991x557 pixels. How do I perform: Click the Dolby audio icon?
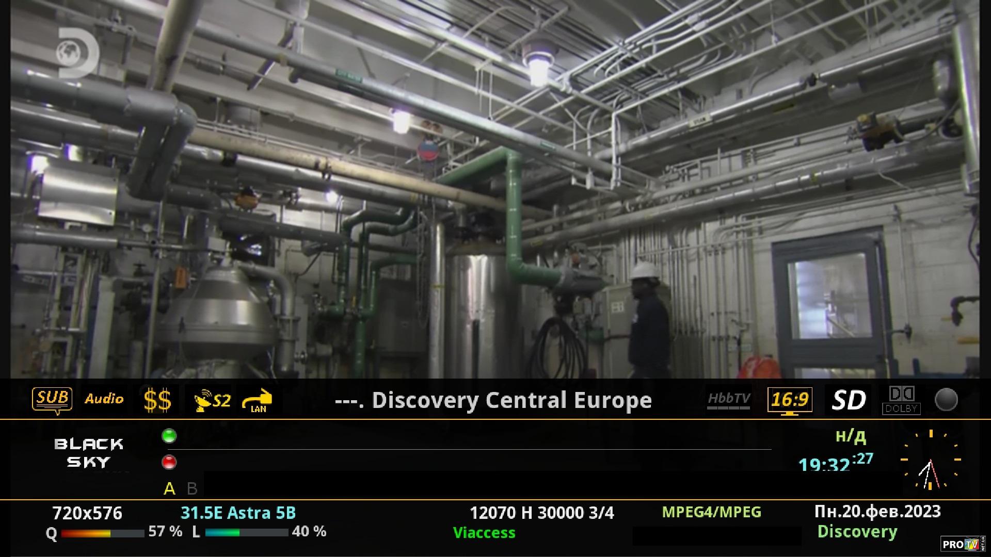point(901,401)
